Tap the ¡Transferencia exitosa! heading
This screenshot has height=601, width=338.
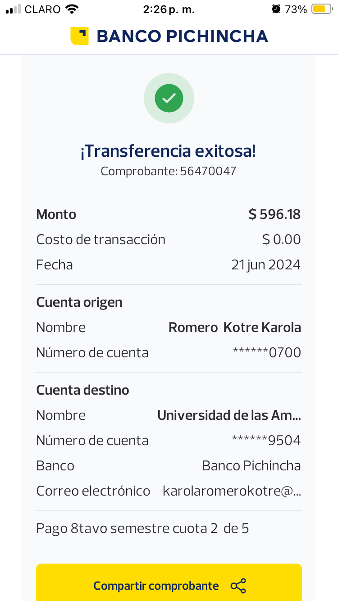coord(168,151)
